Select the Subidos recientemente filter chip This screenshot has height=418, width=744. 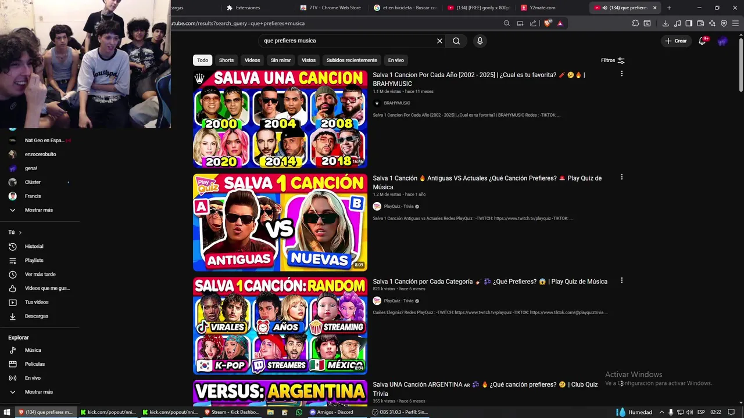pos(352,60)
